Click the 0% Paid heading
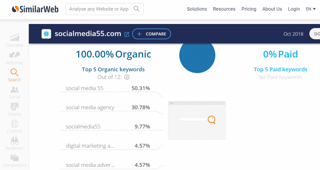The height and width of the screenshot is (170, 320). pyautogui.click(x=280, y=54)
